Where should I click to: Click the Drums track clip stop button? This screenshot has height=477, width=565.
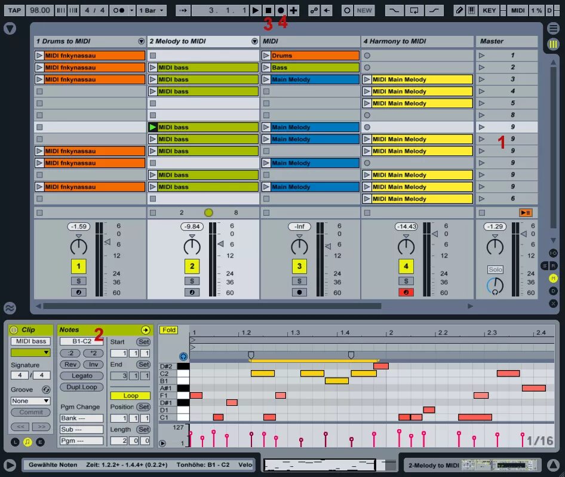point(39,213)
